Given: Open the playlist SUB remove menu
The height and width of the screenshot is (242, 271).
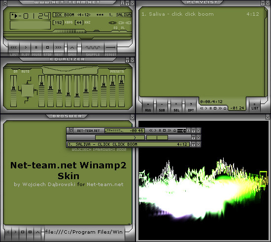Looking at the screenshot, I should 162,107.
